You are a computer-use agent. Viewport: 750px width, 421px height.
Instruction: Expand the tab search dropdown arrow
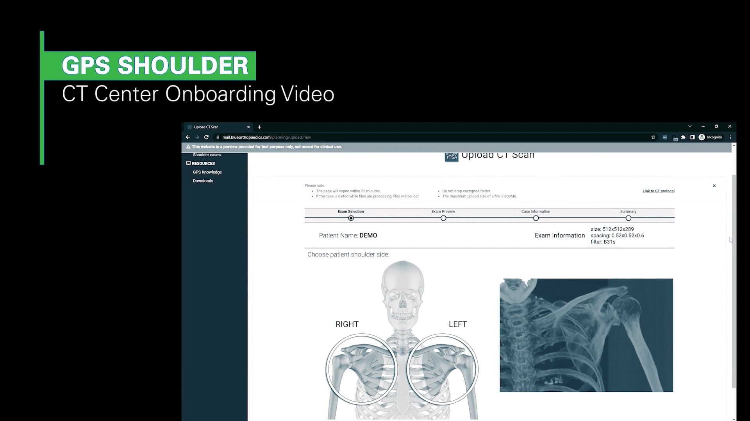pos(690,126)
